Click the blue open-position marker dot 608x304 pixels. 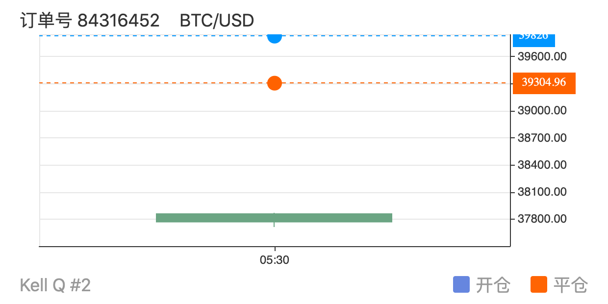click(x=275, y=37)
